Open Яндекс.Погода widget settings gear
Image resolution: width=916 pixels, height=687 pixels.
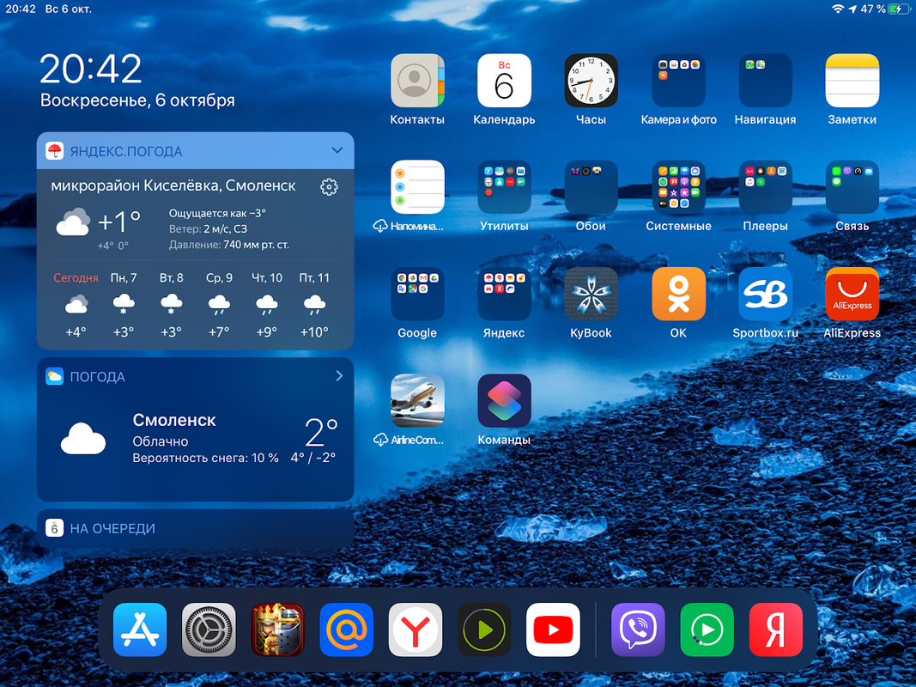click(329, 187)
